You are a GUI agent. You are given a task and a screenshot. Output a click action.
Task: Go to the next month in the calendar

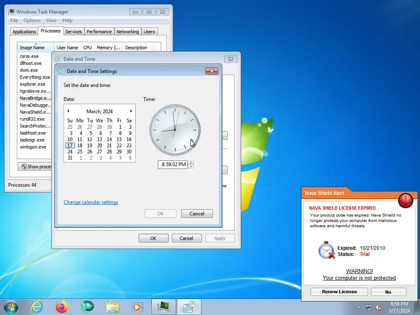point(131,111)
